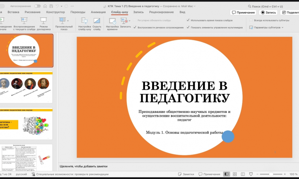Click the text Модуль 1. Основы педагогической работы
The width and height of the screenshot is (299, 179).
pos(184,132)
